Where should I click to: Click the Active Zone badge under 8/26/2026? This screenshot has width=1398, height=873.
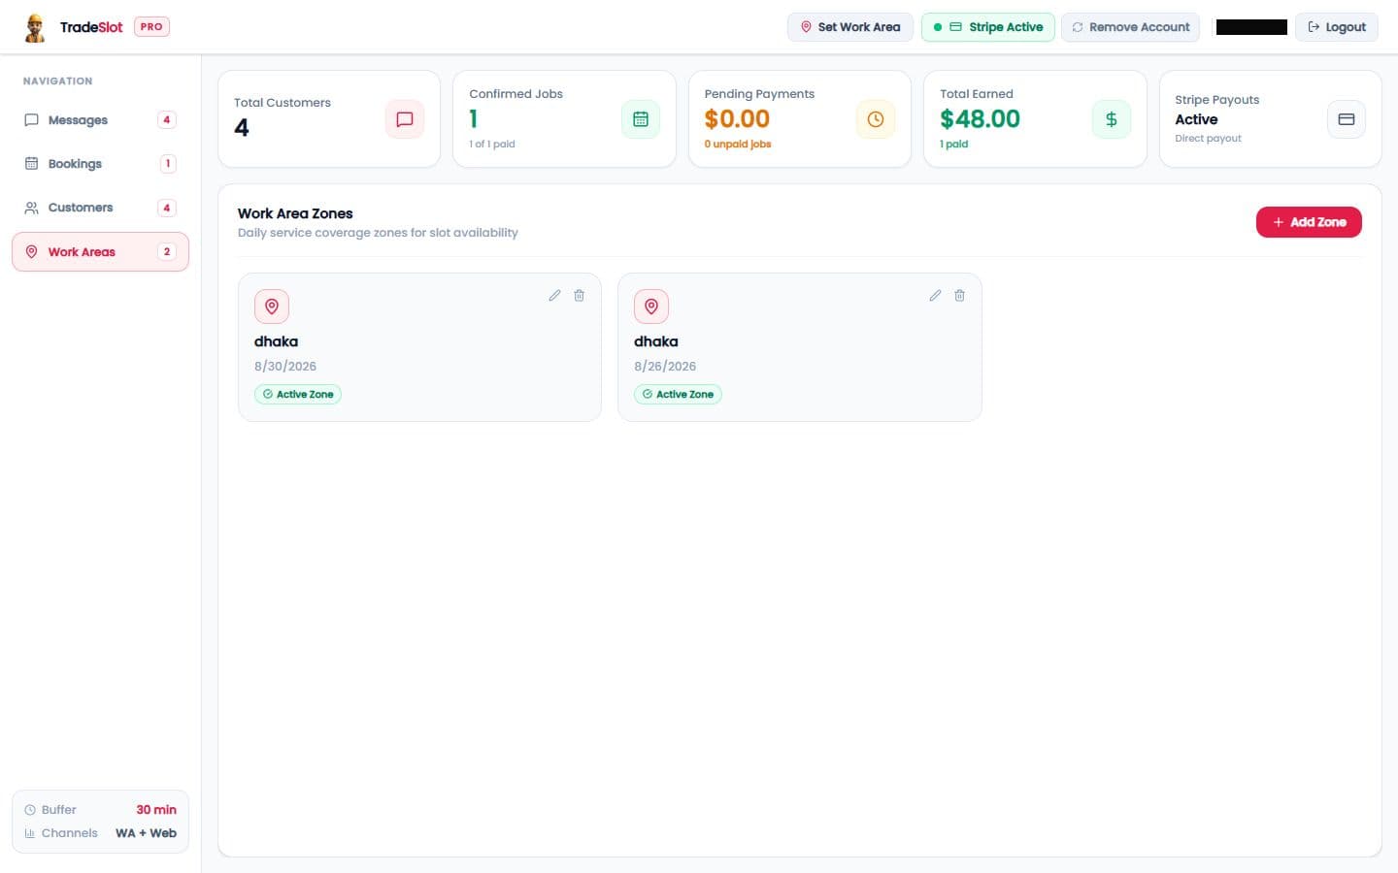pos(678,395)
